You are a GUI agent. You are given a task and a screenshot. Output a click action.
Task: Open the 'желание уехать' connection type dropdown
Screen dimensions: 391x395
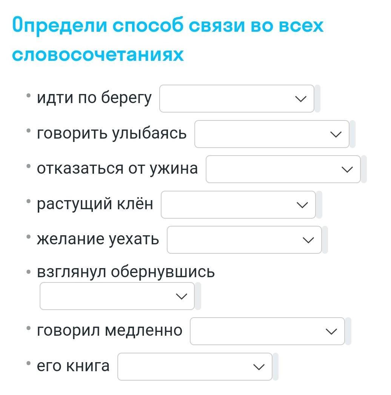coord(244,240)
